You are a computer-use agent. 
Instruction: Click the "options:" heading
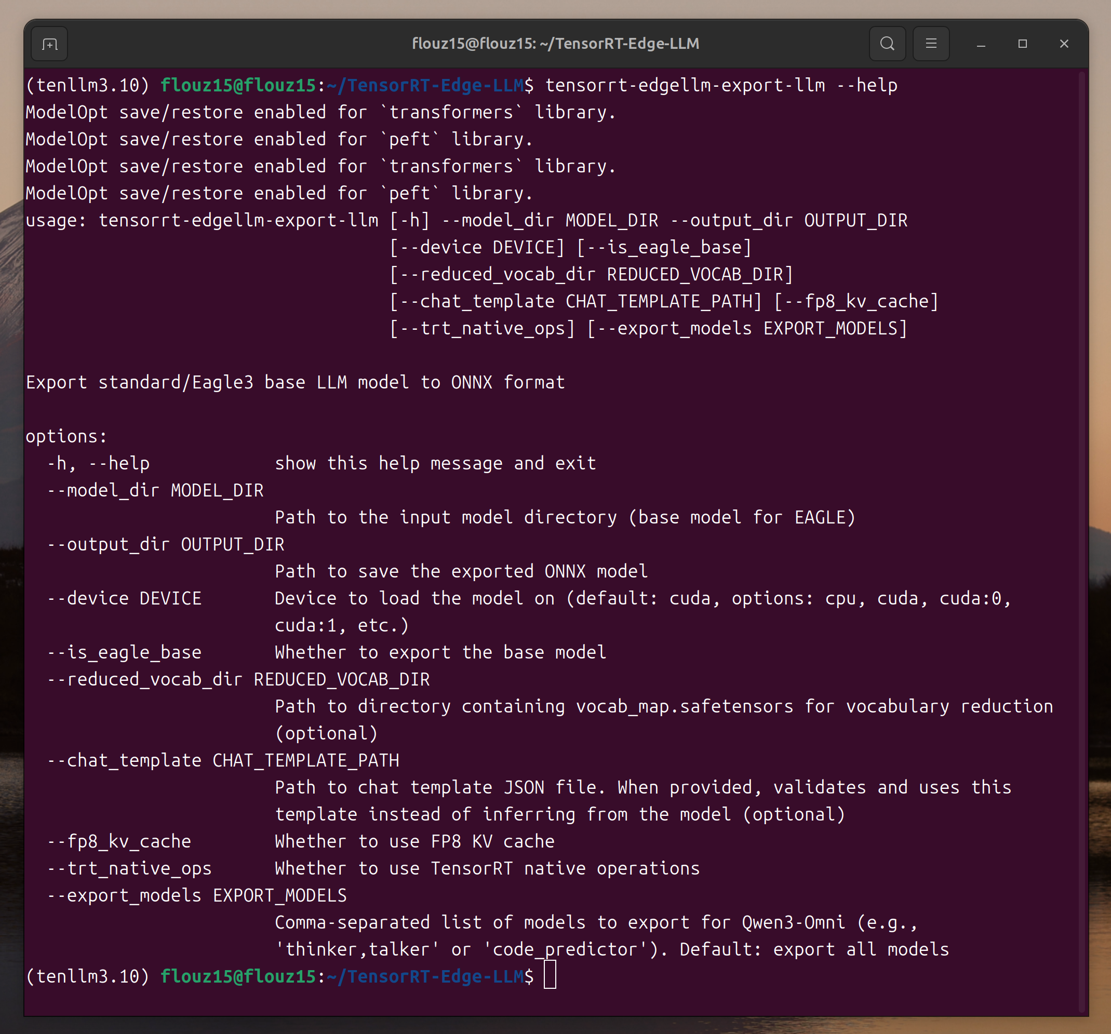[x=66, y=437]
